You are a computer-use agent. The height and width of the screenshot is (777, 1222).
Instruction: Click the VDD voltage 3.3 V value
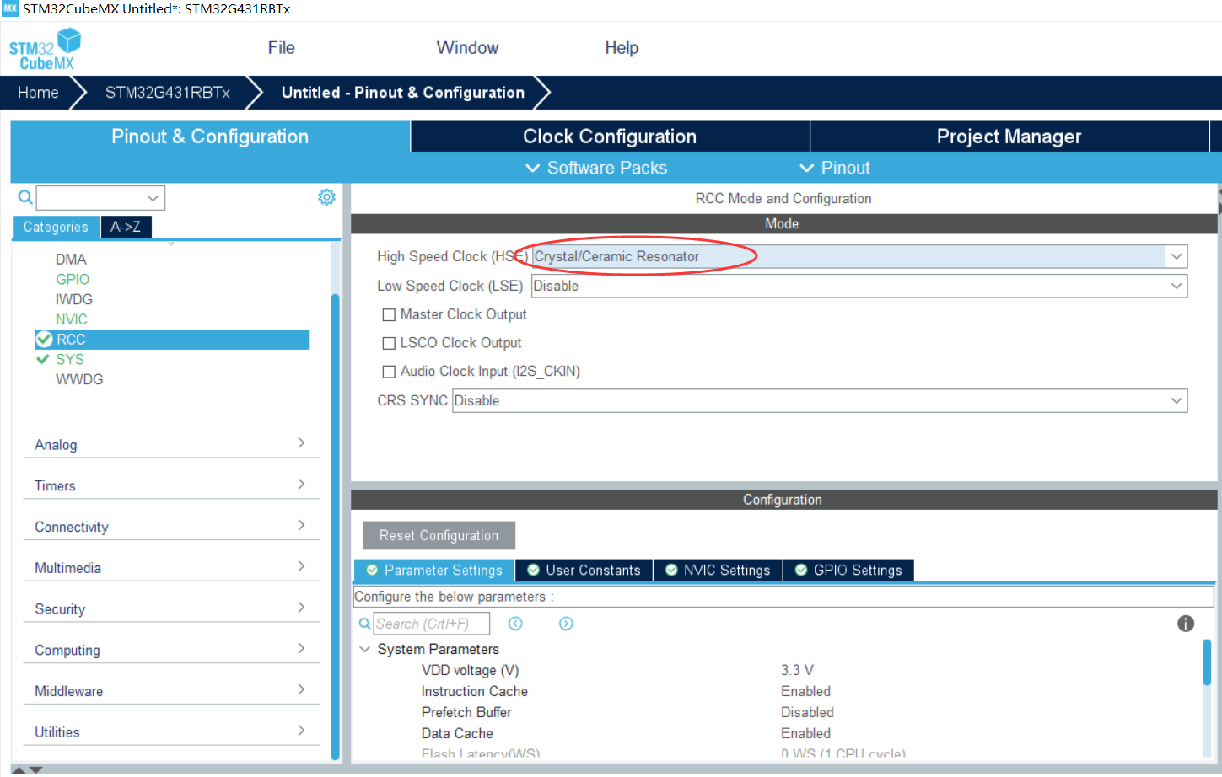797,670
